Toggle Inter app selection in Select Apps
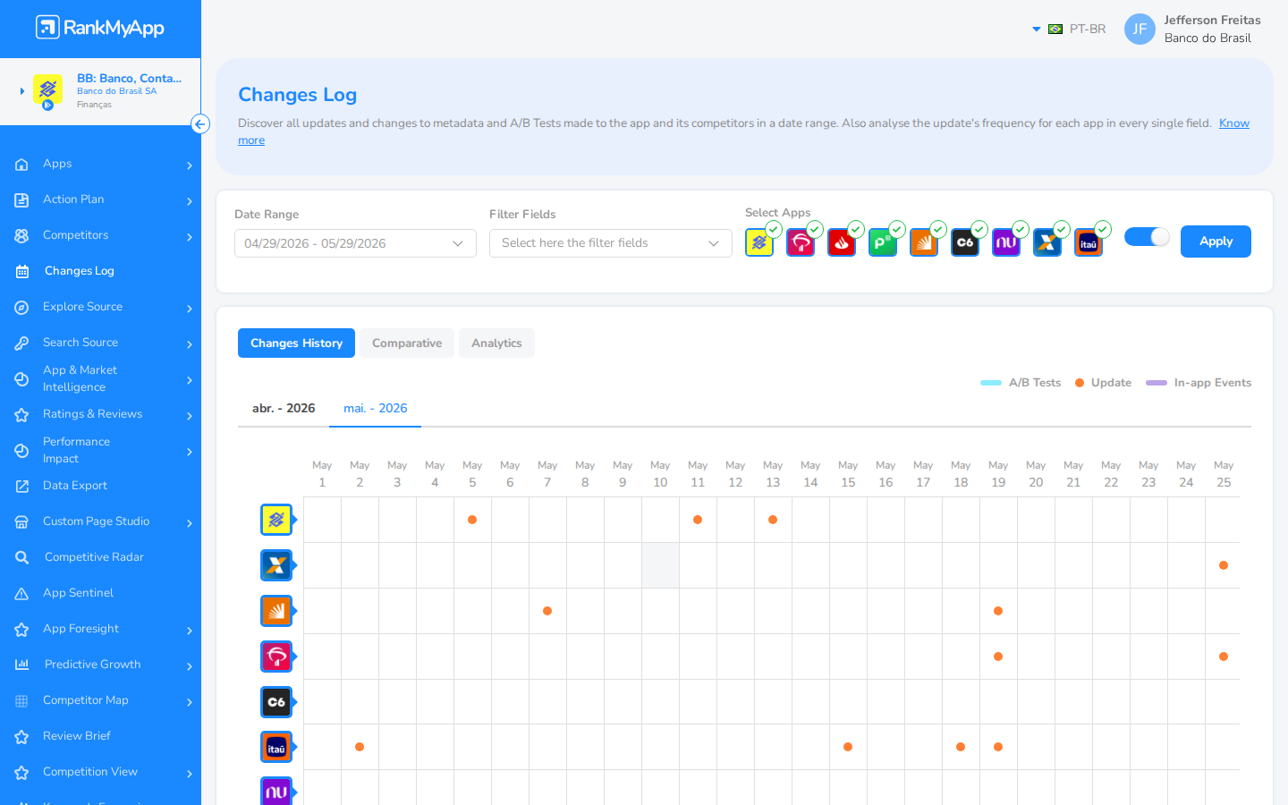Viewport: 1288px width, 805px height. pyautogui.click(x=924, y=242)
